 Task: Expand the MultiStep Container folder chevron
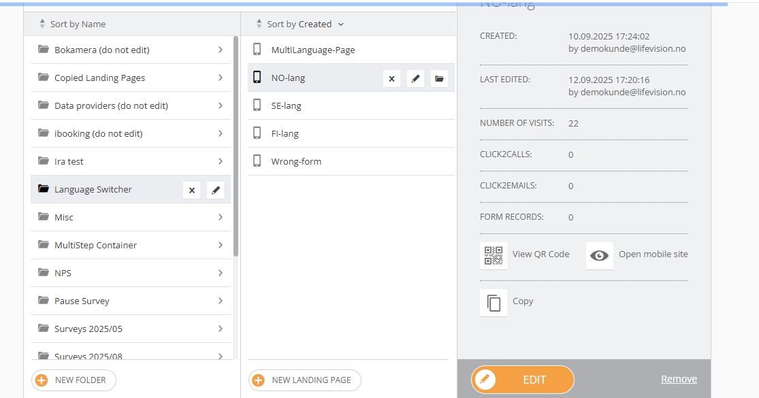[221, 245]
